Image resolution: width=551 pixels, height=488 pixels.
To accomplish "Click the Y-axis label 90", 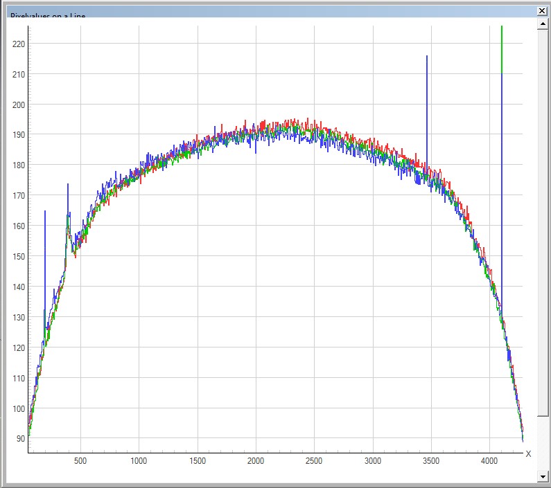I will pyautogui.click(x=20, y=439).
